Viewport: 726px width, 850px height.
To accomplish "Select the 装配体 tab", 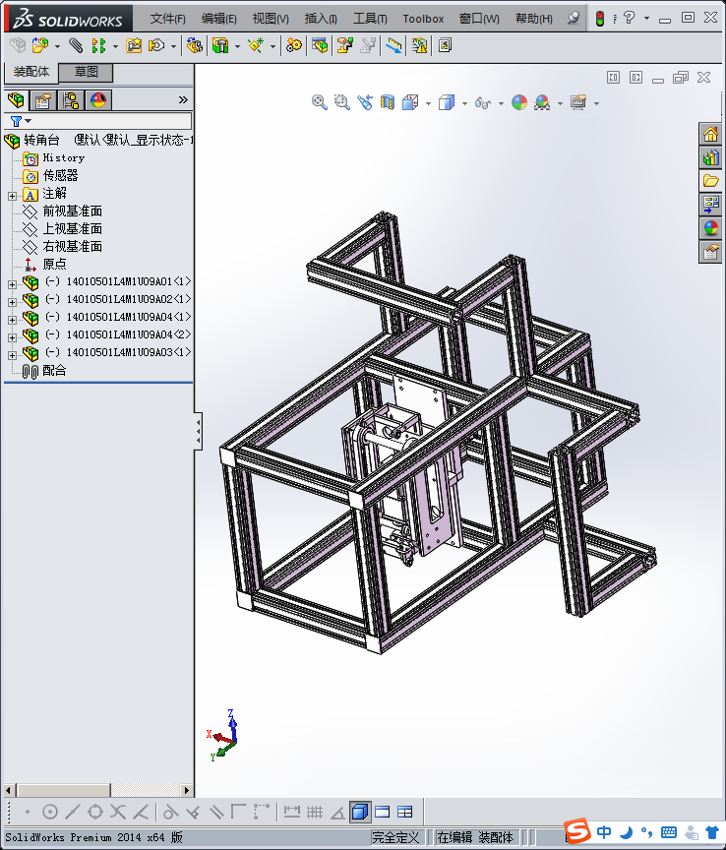I will point(30,72).
